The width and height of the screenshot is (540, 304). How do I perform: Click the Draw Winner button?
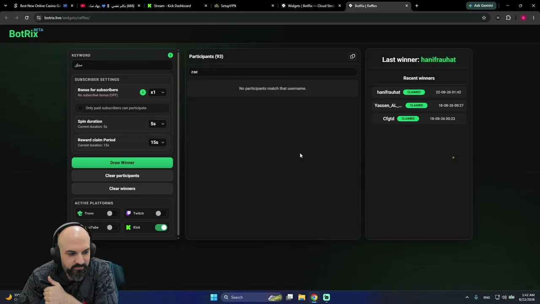pos(122,163)
